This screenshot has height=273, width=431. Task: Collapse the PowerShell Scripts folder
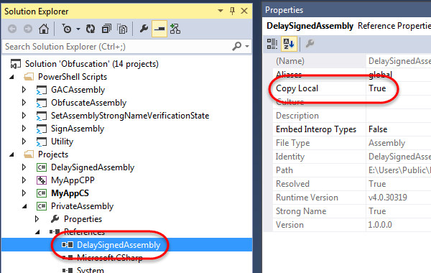11,78
